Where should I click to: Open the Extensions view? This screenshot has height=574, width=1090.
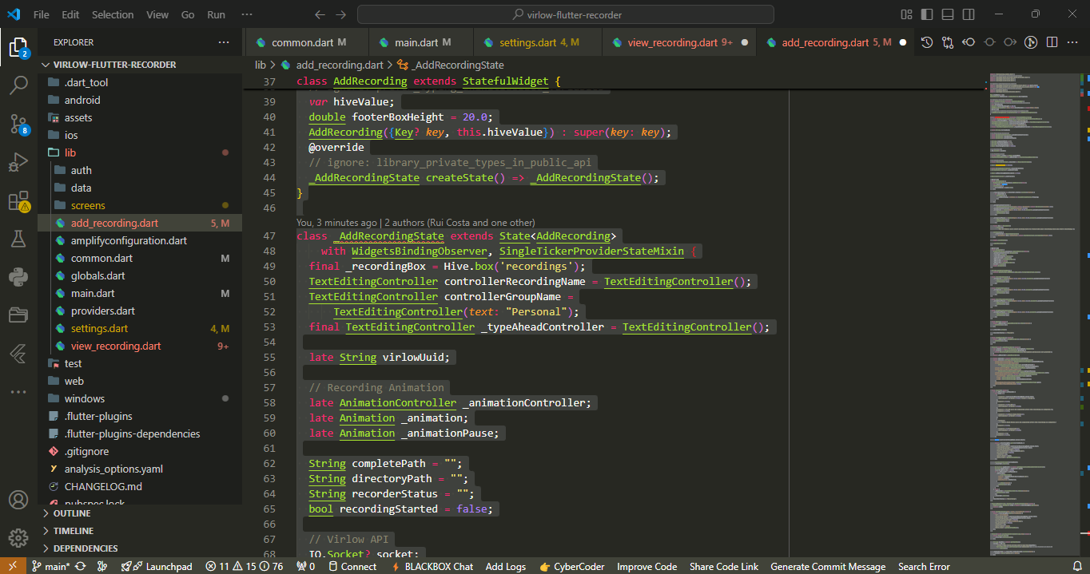click(x=18, y=200)
